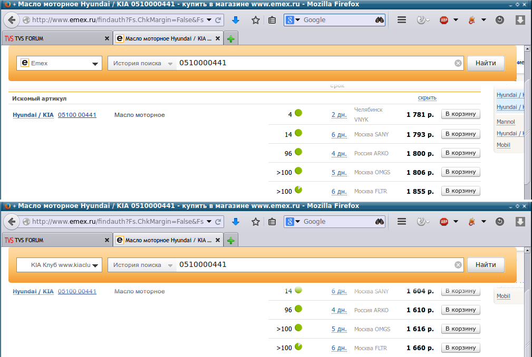The image size is (532, 357).
Task: Add 1 660 р. Москва FLTR offer to cart
Action: coord(460,348)
